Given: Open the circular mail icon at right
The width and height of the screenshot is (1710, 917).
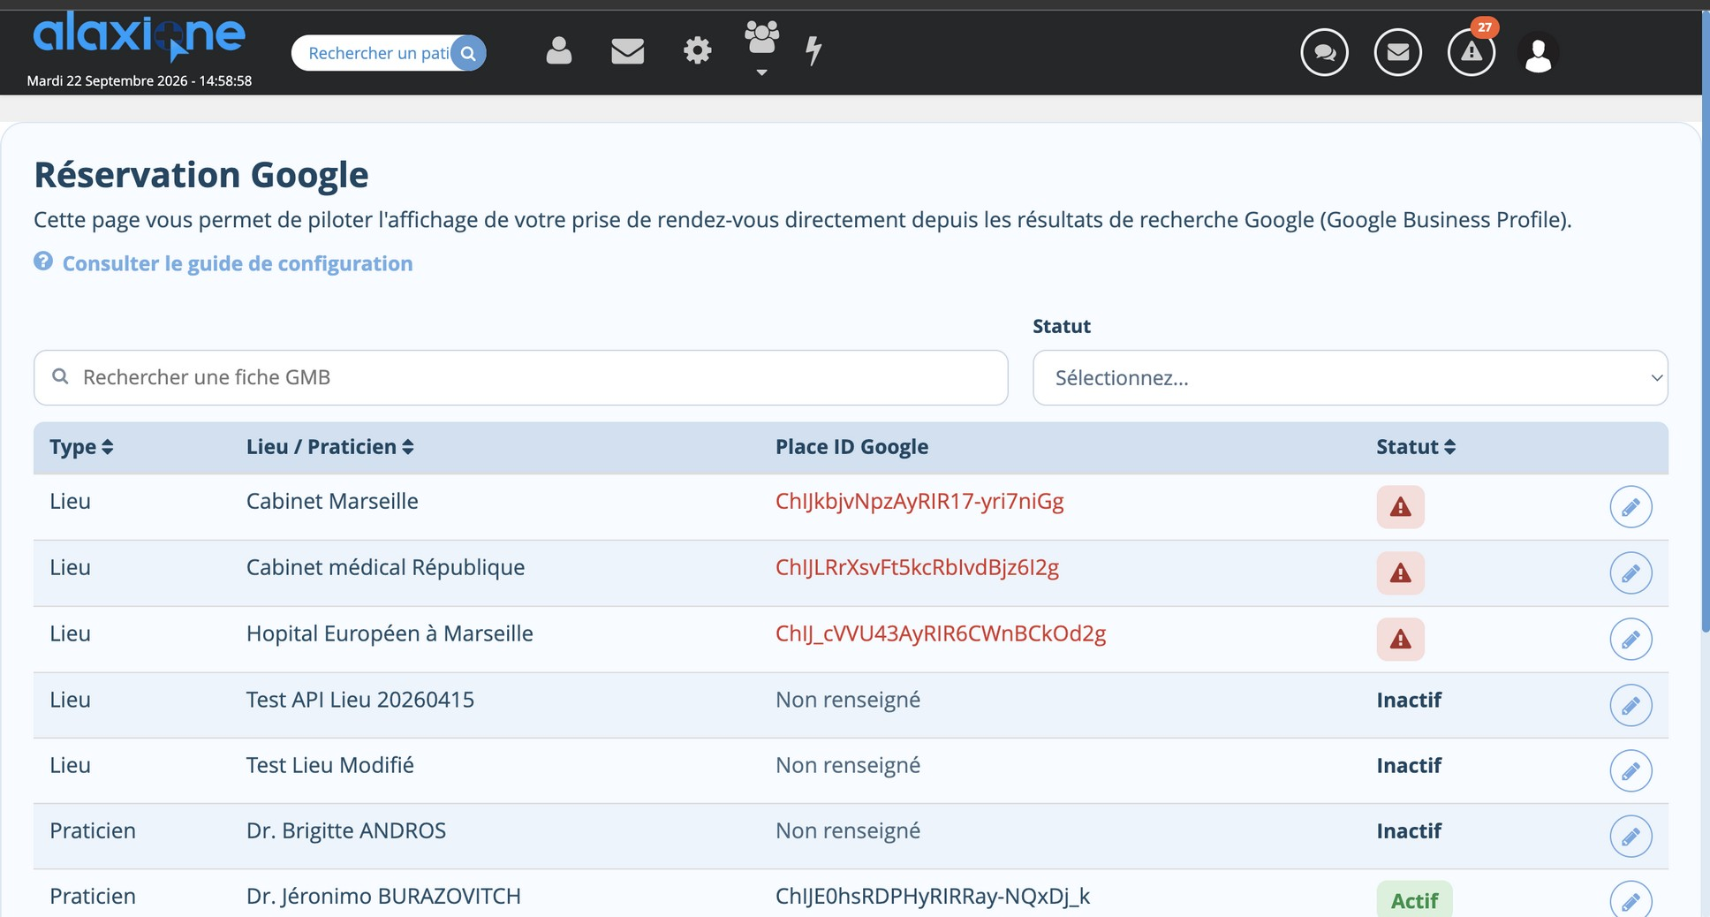Looking at the screenshot, I should click(x=1397, y=52).
